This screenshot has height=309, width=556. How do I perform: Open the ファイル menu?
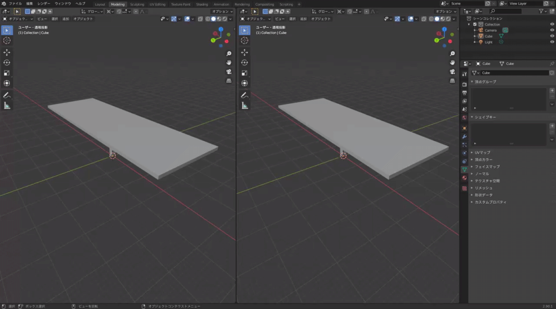tap(15, 4)
